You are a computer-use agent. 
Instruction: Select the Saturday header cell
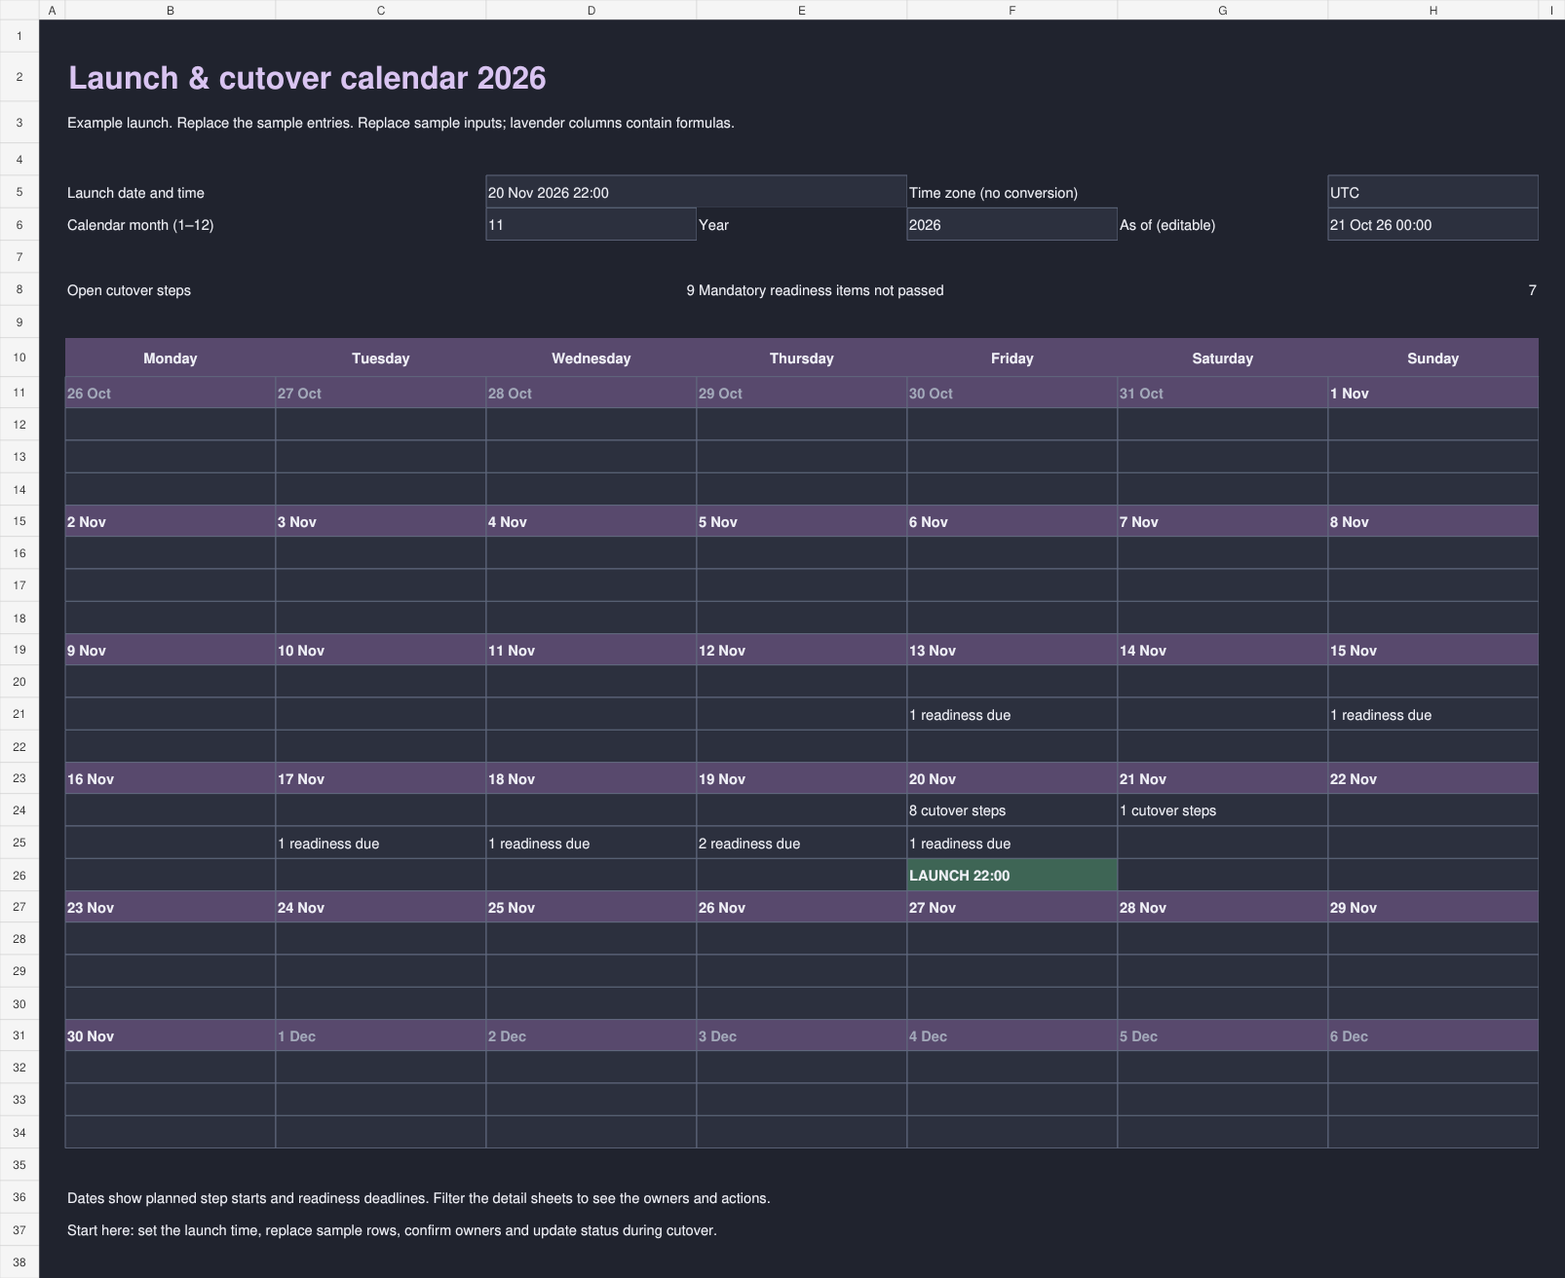[x=1223, y=357]
